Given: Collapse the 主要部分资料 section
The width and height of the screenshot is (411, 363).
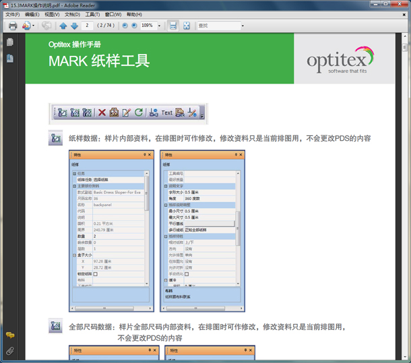Looking at the screenshot, I should pos(74,186).
